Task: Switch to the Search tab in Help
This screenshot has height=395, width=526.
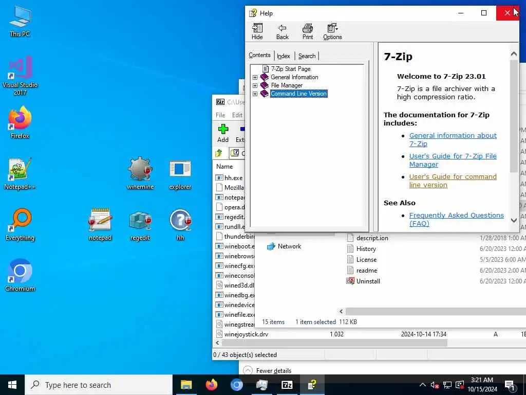Action: click(x=307, y=56)
